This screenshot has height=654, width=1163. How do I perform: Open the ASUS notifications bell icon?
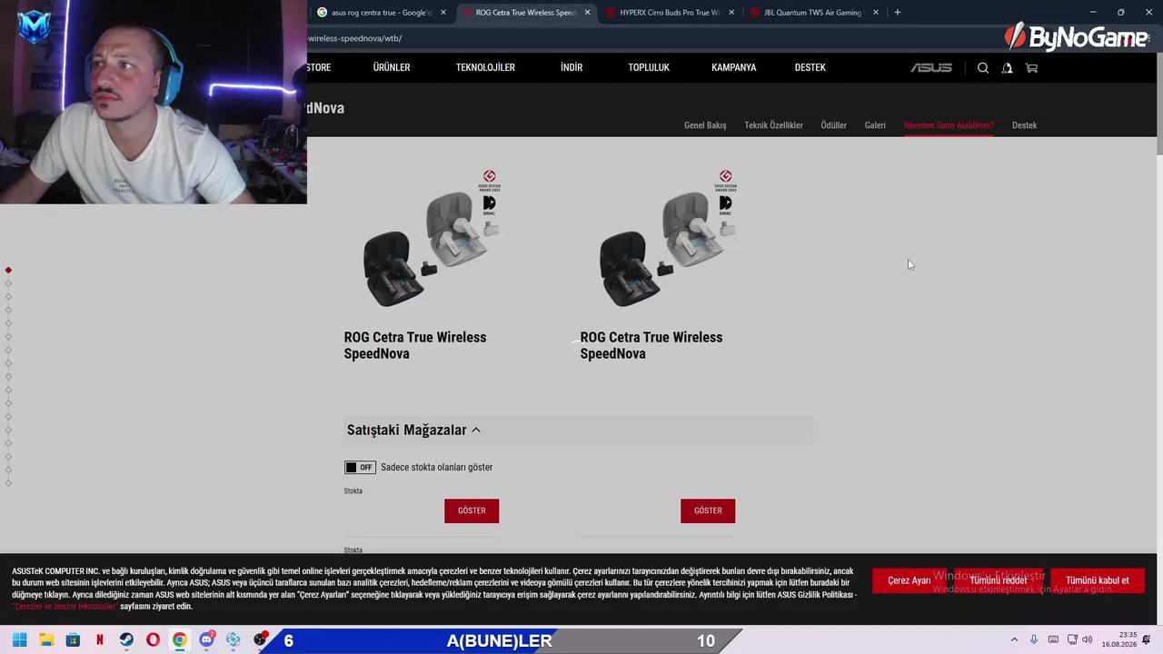click(x=1007, y=68)
